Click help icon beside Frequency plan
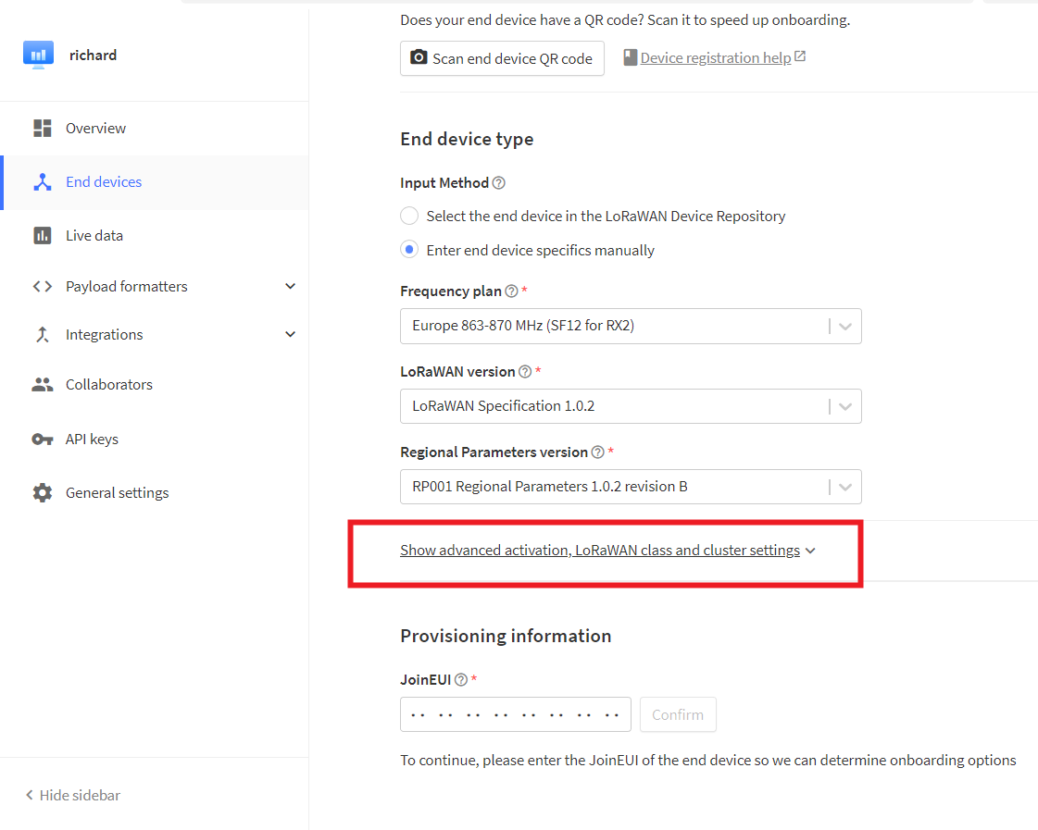The width and height of the screenshot is (1038, 830). click(x=512, y=291)
